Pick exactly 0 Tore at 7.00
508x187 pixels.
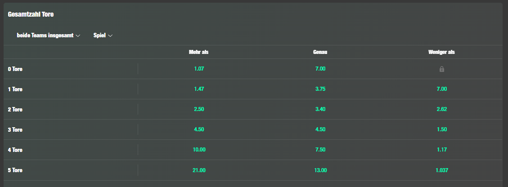(320, 69)
